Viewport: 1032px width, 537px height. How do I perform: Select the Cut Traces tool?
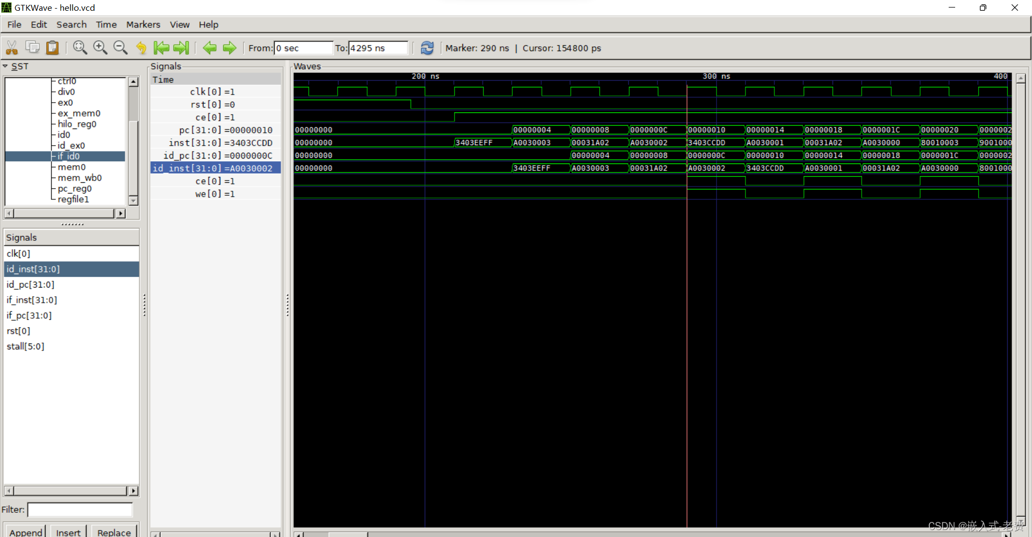point(11,47)
